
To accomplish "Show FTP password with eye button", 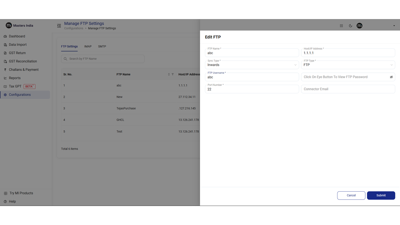I will coord(391,77).
